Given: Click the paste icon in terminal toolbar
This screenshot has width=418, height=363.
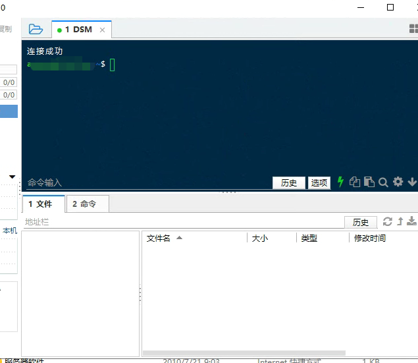Looking at the screenshot, I should [x=369, y=182].
